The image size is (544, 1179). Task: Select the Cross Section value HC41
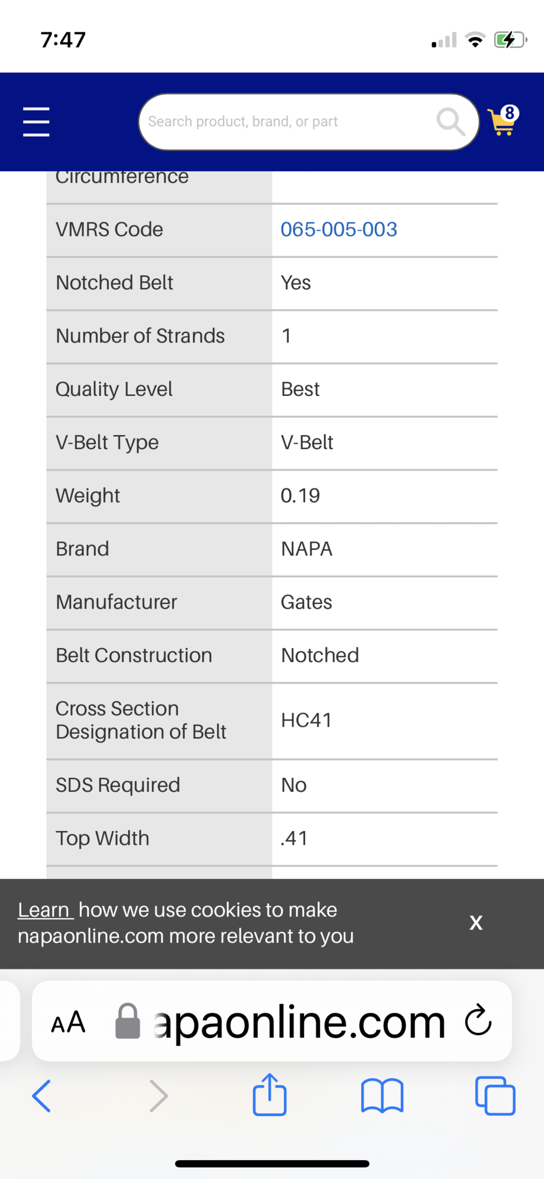(x=306, y=720)
